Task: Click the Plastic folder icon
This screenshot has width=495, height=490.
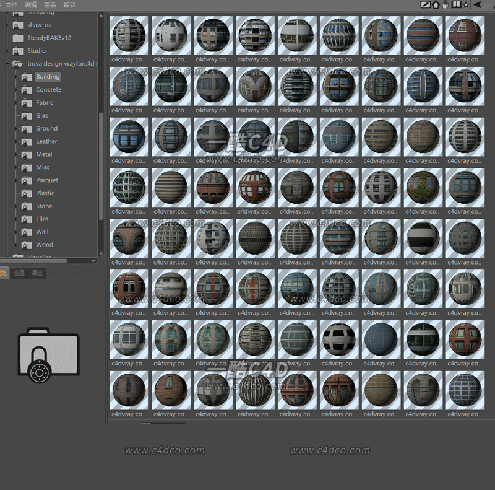Action: [x=27, y=194]
